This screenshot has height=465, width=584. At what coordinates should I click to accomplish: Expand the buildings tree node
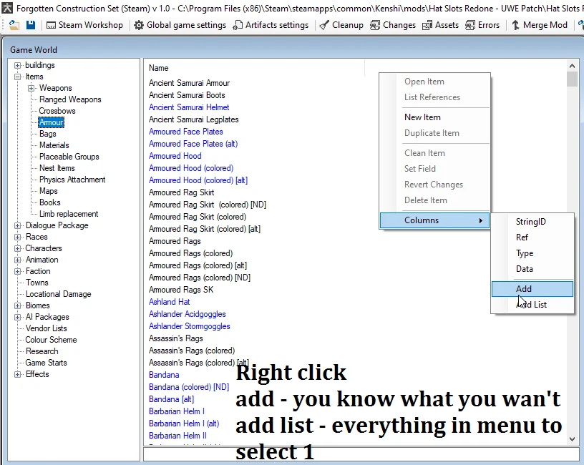[x=18, y=65]
